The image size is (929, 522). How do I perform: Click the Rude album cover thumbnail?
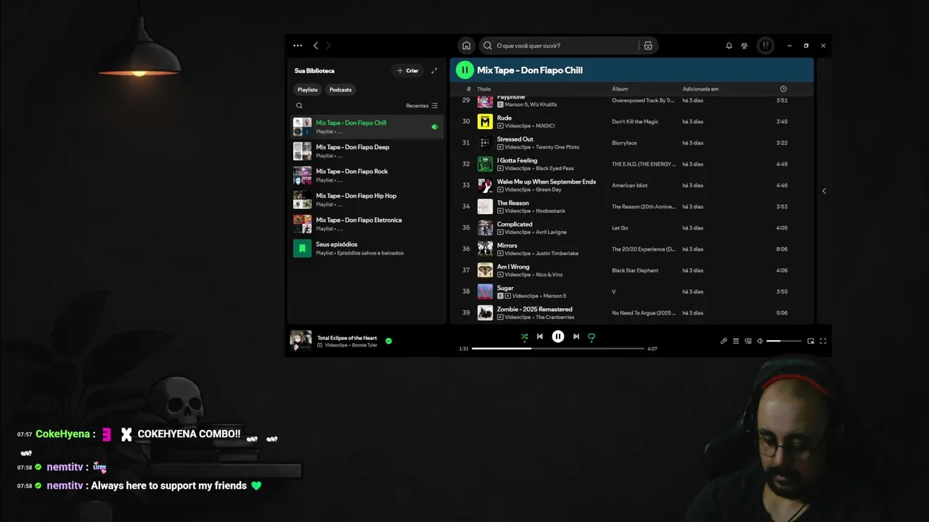pos(485,122)
